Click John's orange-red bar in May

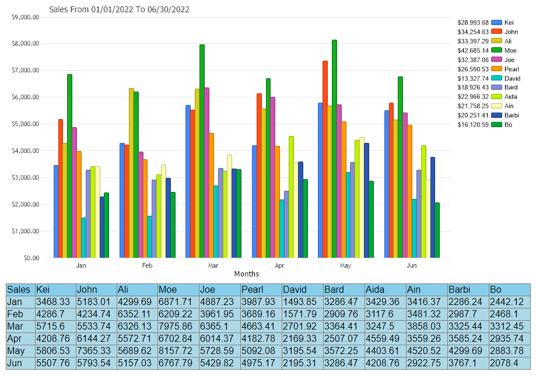click(325, 159)
